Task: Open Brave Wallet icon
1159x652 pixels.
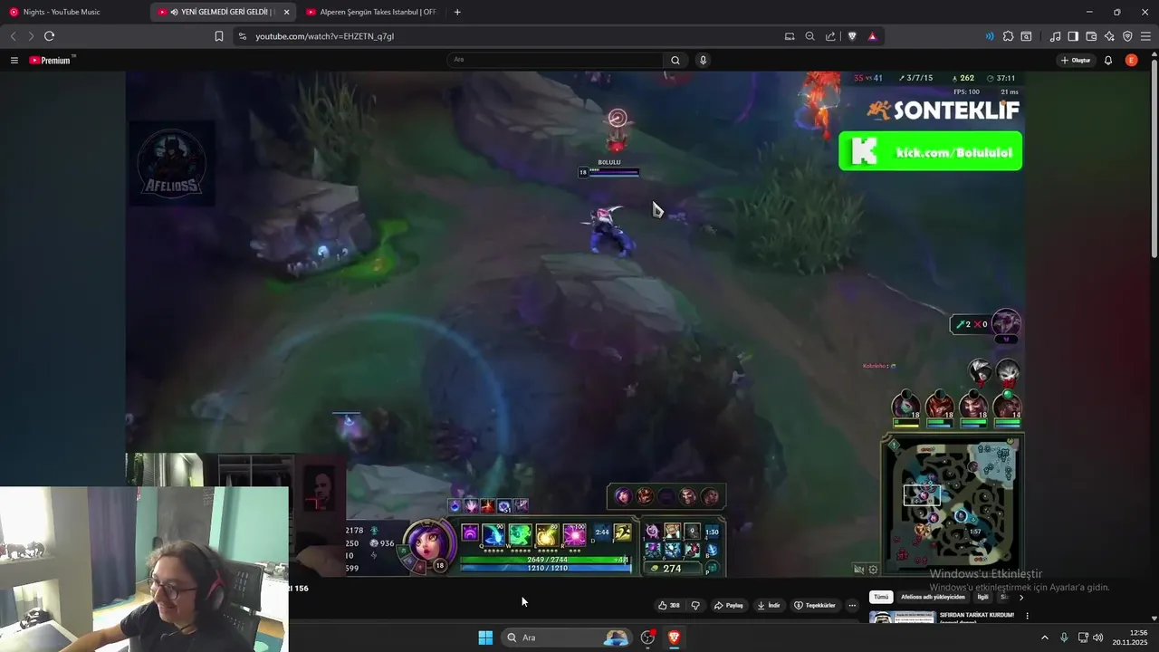Action: point(1091,36)
